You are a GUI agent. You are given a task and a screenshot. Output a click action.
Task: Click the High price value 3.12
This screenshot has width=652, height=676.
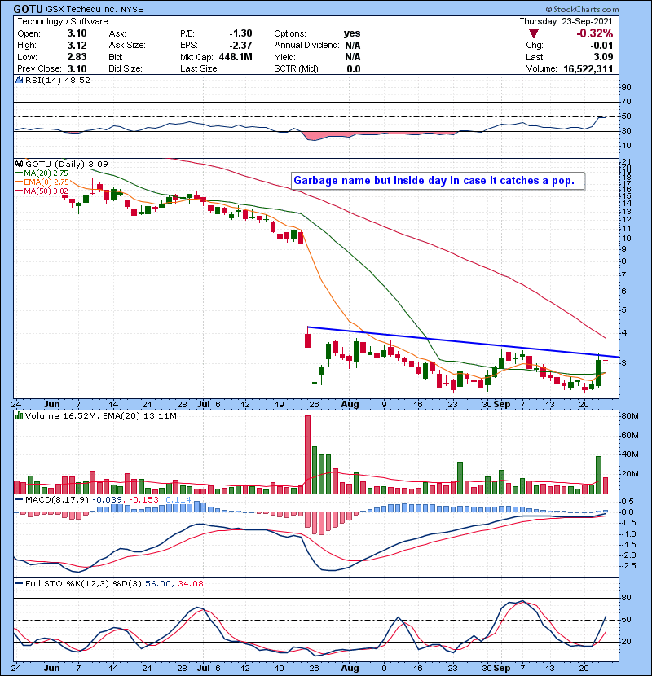tap(77, 46)
